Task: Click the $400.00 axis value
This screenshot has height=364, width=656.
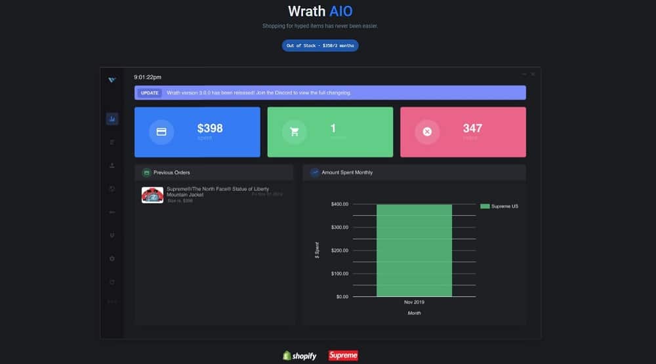Action: (x=340, y=204)
